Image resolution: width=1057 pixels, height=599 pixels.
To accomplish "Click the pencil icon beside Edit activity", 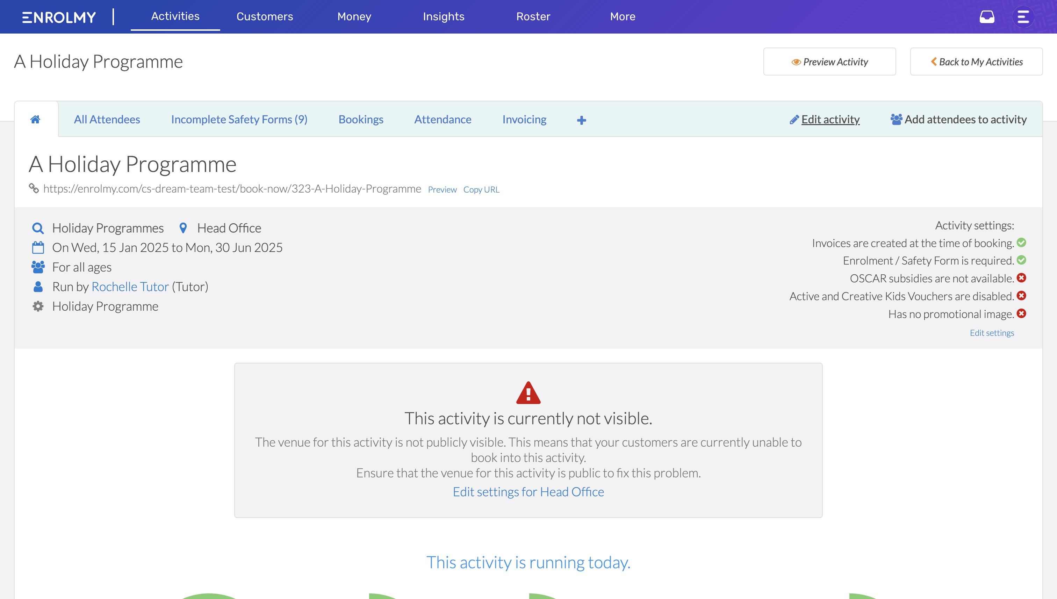I will [x=794, y=120].
